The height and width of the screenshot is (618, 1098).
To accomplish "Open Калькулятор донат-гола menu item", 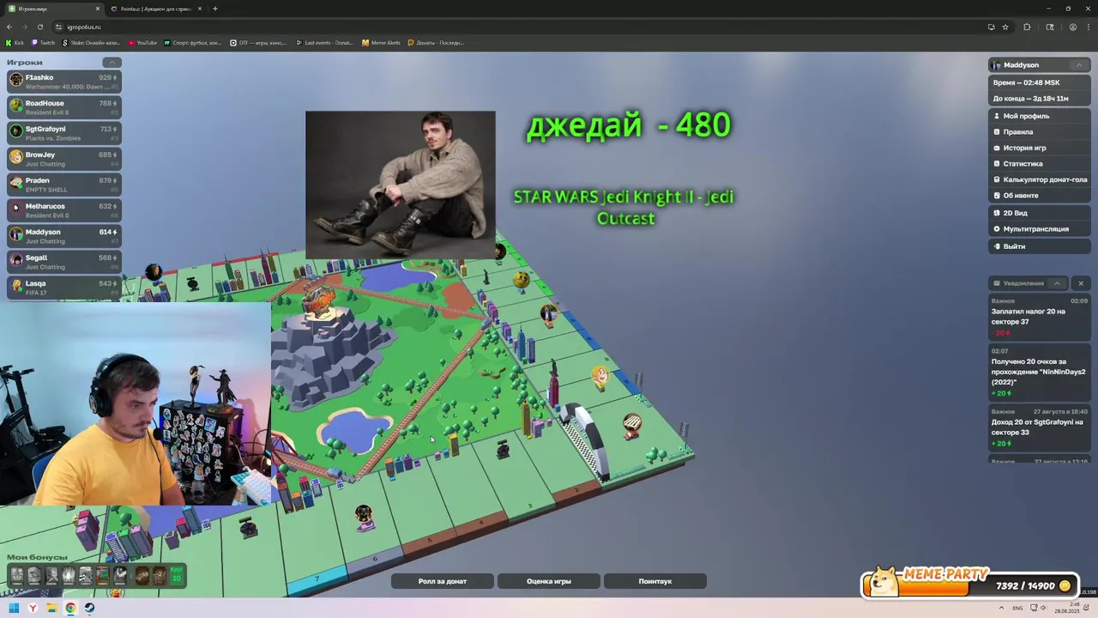I will point(1040,179).
